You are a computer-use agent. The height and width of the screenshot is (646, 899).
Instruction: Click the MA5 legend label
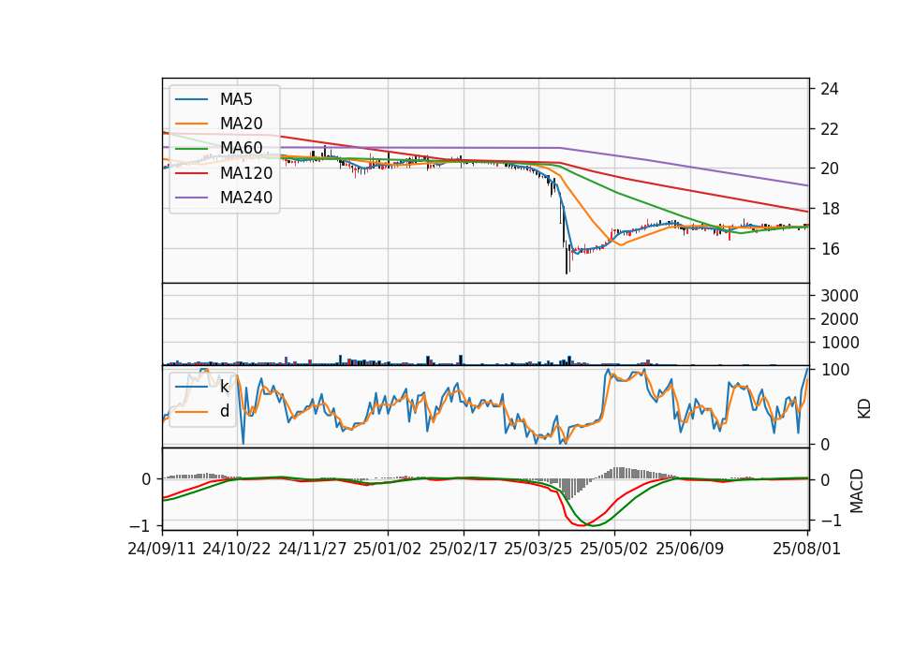(x=236, y=99)
